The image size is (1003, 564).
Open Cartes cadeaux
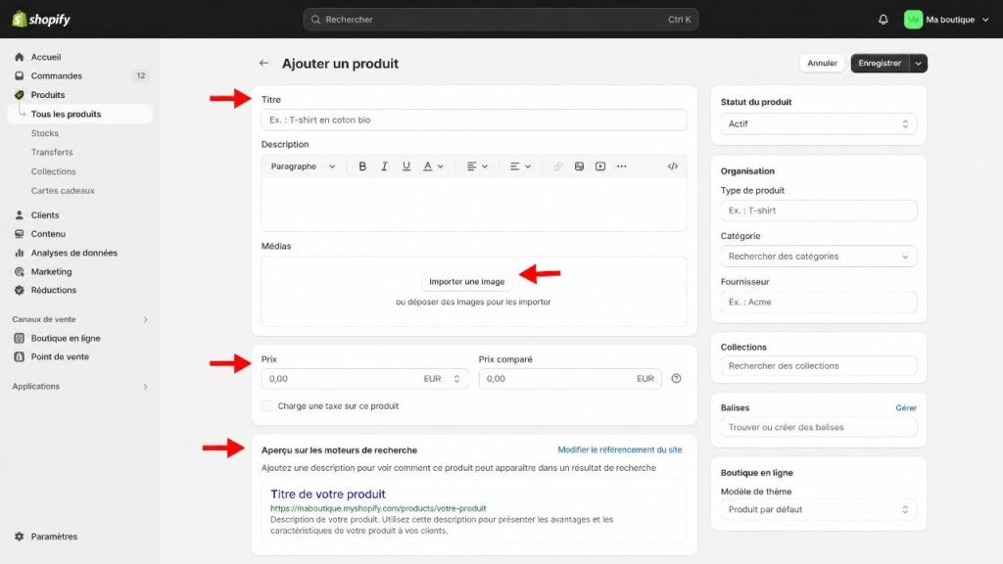[x=63, y=191]
